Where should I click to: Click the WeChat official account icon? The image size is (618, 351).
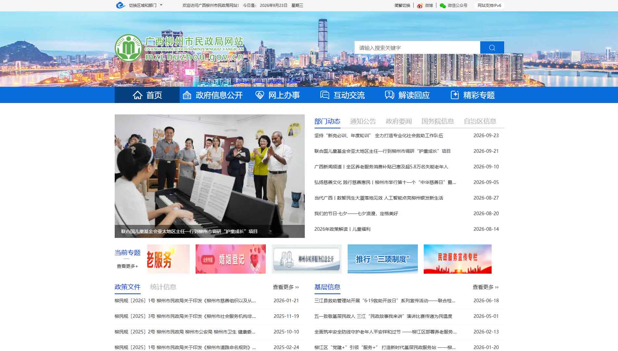[443, 6]
